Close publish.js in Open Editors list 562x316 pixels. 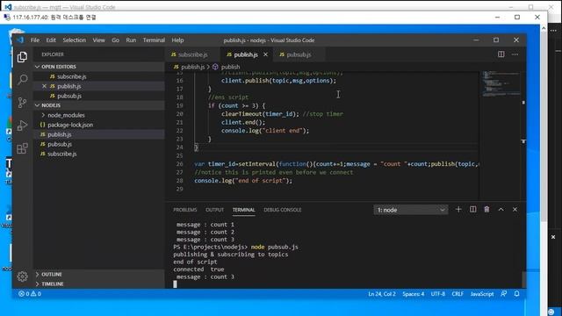click(44, 86)
